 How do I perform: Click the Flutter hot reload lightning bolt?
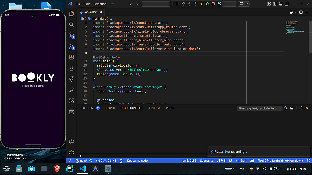pos(201,4)
